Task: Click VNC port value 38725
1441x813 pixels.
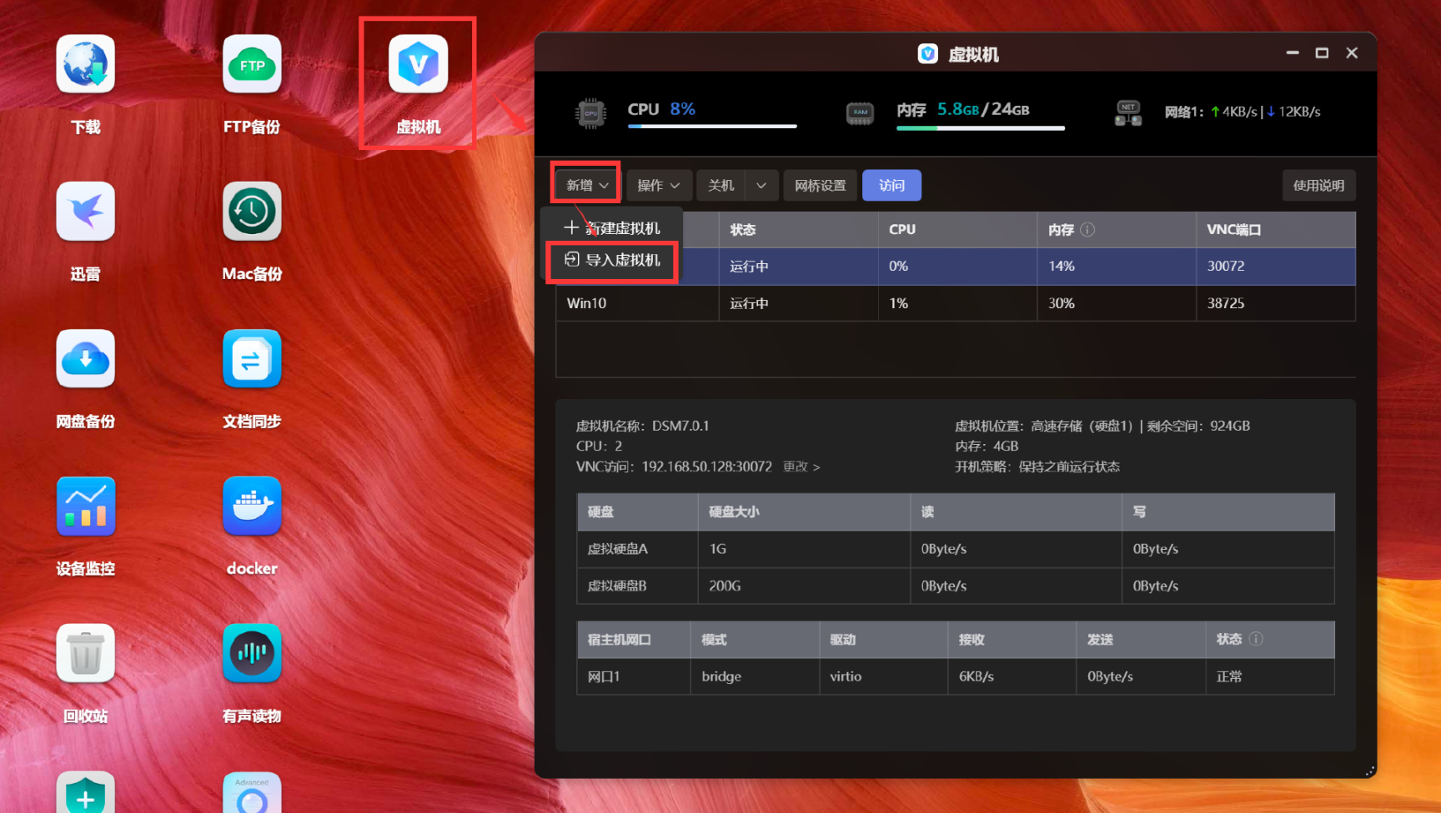Action: (1226, 303)
